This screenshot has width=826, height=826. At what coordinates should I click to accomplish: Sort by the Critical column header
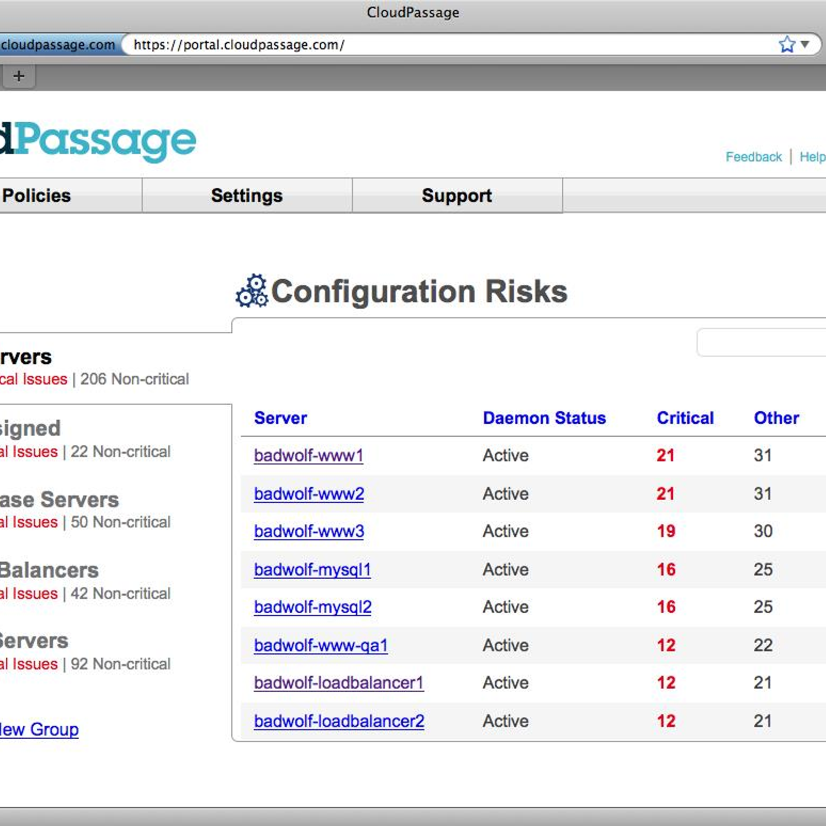[685, 418]
